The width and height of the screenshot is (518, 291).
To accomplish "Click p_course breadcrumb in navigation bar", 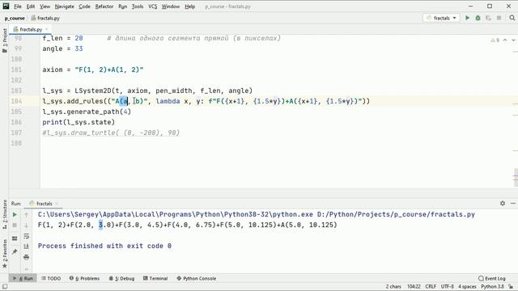I will coord(15,18).
